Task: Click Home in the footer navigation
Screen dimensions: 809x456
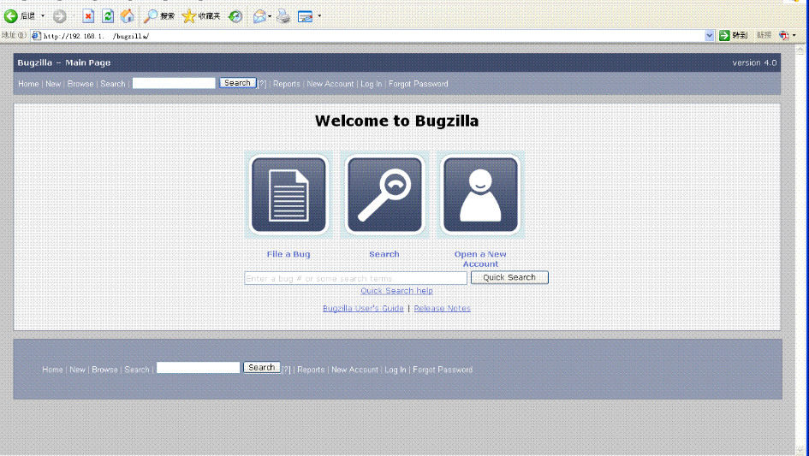Action: pos(52,370)
